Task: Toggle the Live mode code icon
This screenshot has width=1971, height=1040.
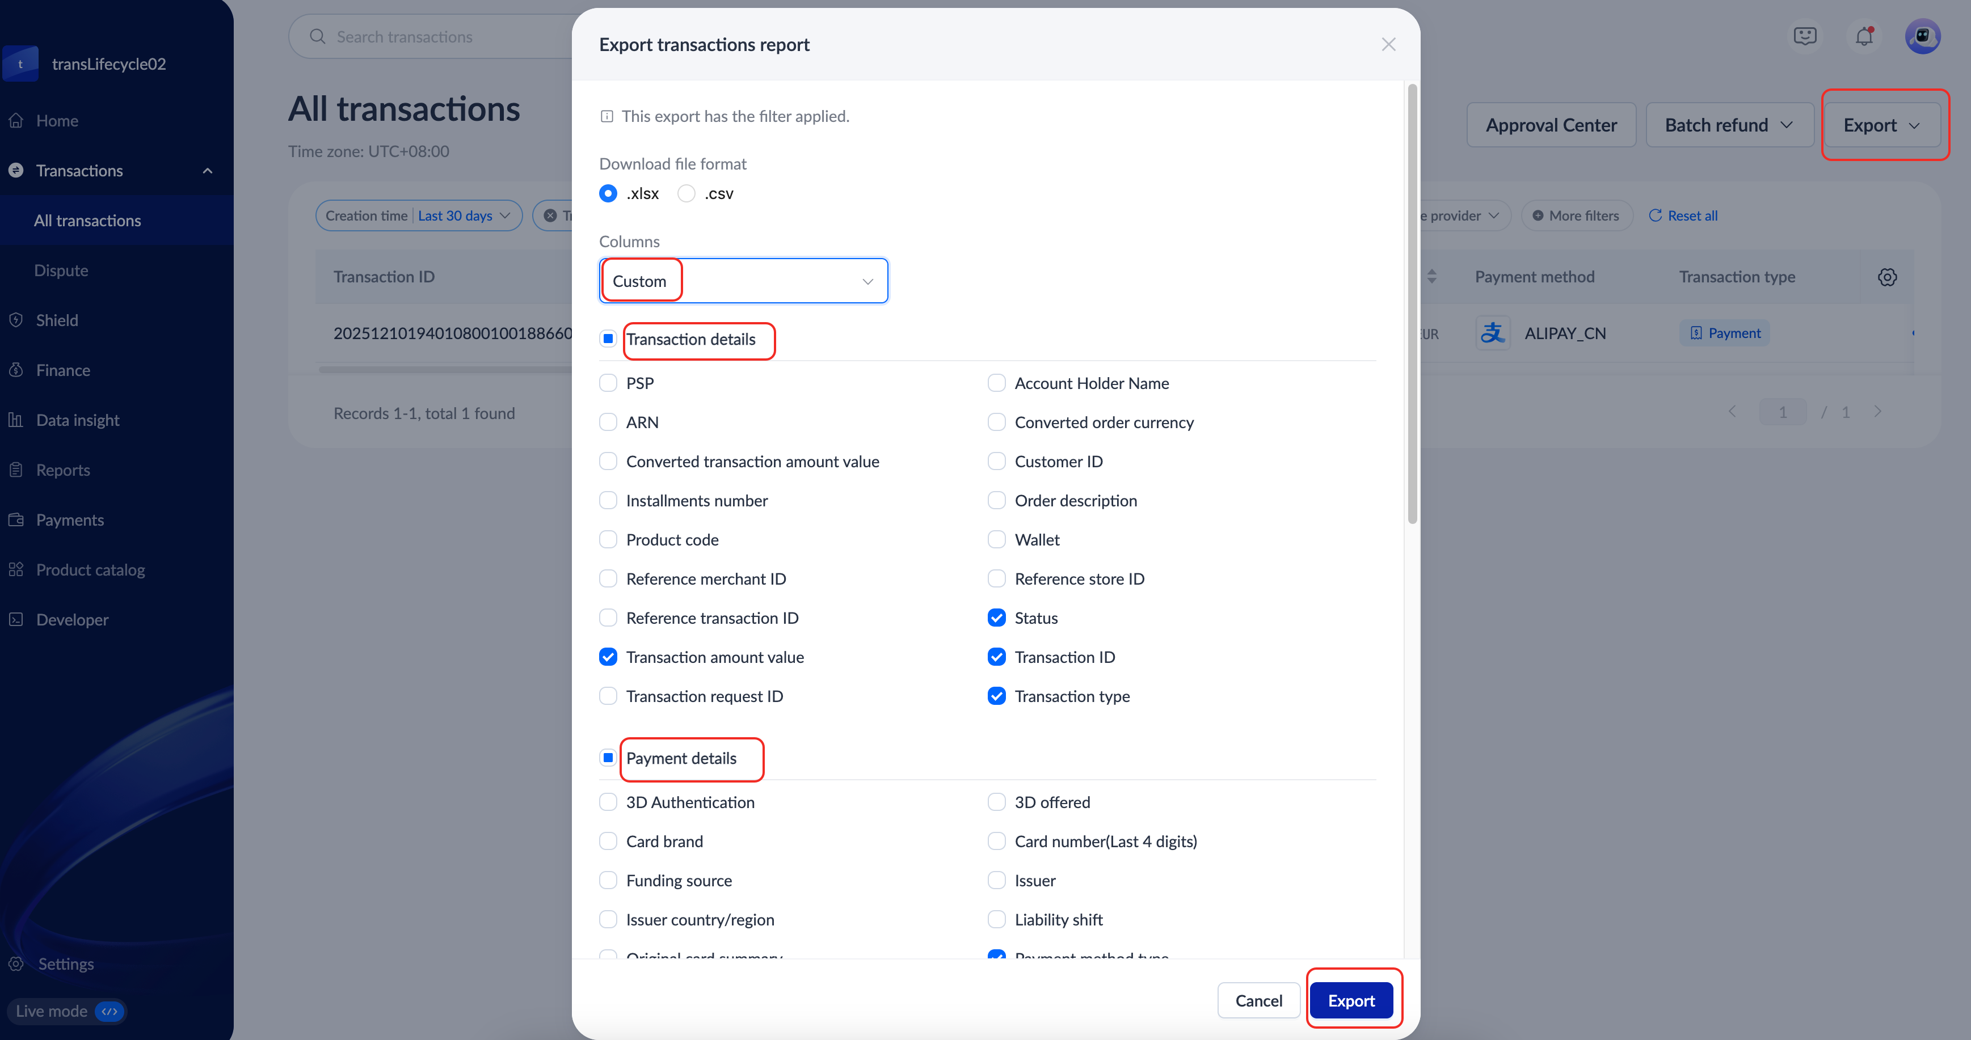Action: 109,1011
